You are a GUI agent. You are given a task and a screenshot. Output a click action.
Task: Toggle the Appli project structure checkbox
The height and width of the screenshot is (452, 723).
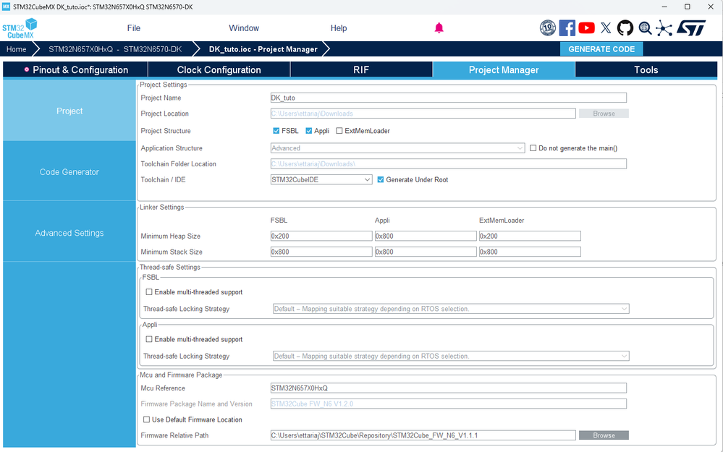(309, 131)
